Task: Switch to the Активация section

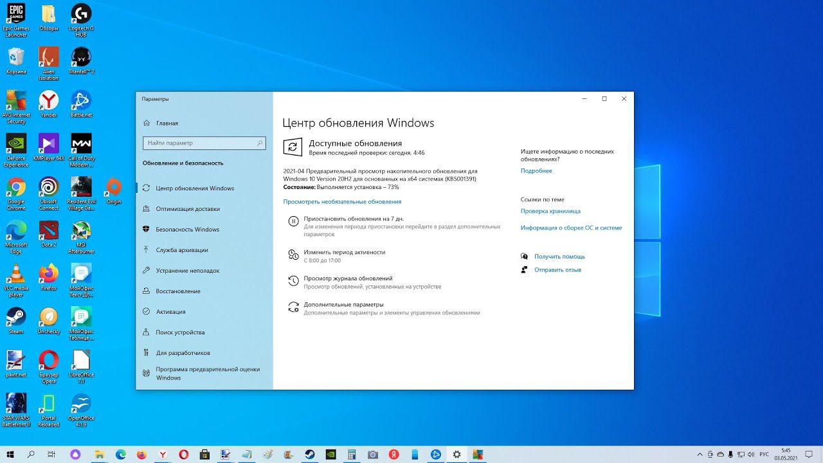Action: [x=204, y=312]
